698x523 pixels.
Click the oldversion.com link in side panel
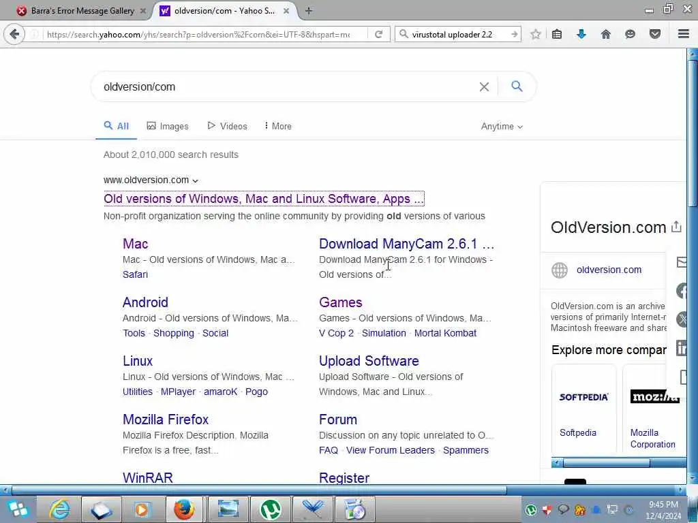(x=609, y=270)
